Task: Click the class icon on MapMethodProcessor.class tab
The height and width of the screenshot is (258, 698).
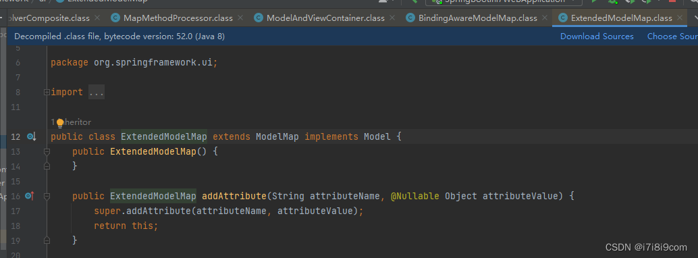Action: point(115,18)
